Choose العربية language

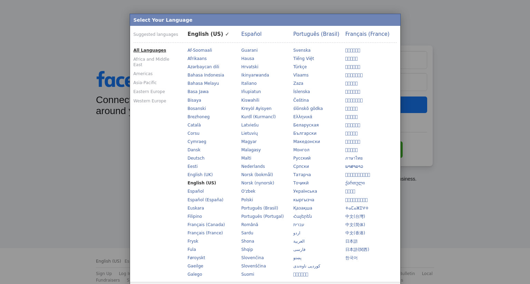[x=299, y=241]
